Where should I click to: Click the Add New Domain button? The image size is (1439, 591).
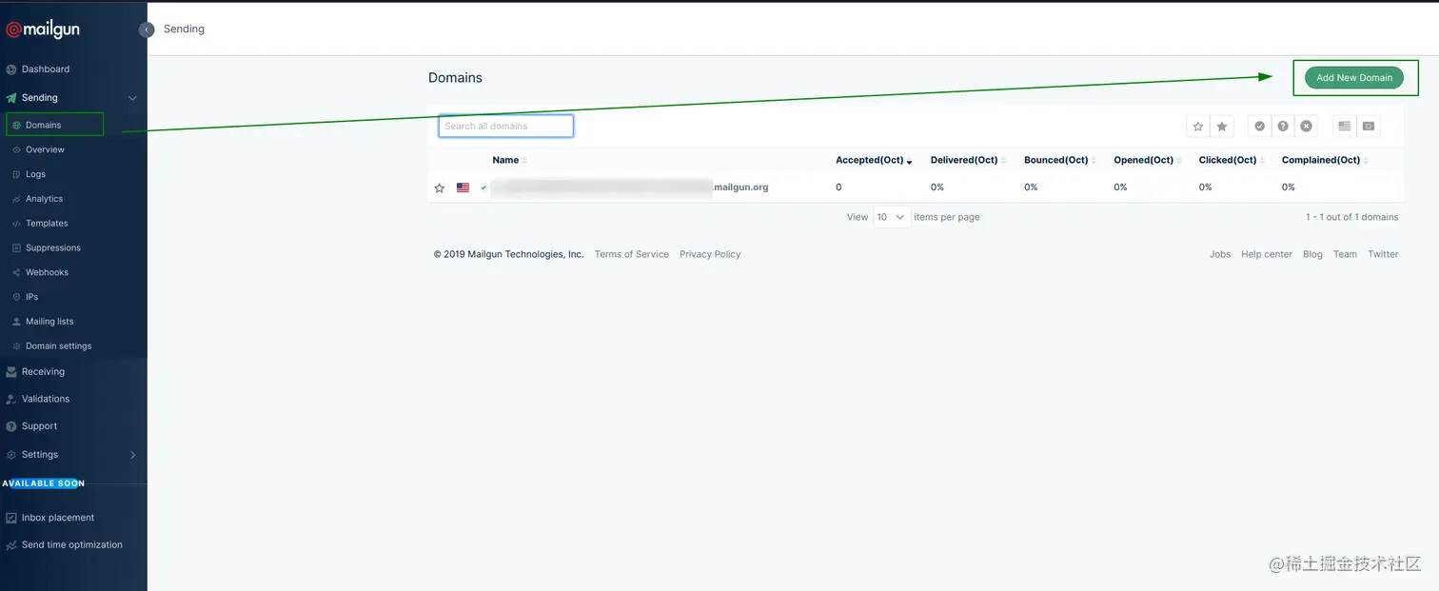click(x=1353, y=78)
